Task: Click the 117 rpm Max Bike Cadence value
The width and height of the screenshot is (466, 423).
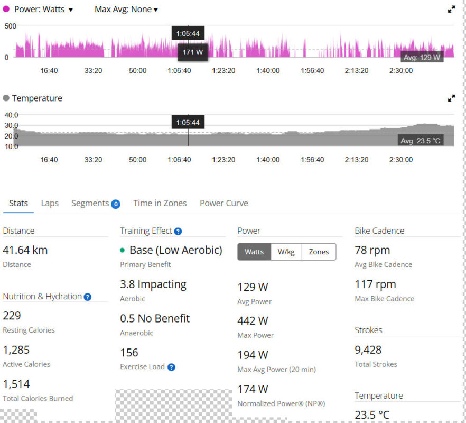Action: pos(375,284)
